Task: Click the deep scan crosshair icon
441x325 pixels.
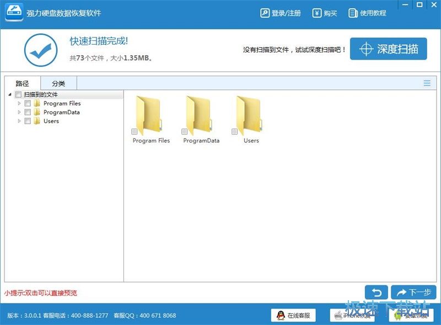Action: pyautogui.click(x=366, y=49)
